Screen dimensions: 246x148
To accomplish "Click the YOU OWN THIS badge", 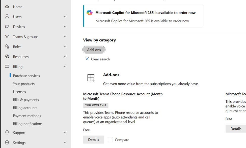I will pos(96,105).
